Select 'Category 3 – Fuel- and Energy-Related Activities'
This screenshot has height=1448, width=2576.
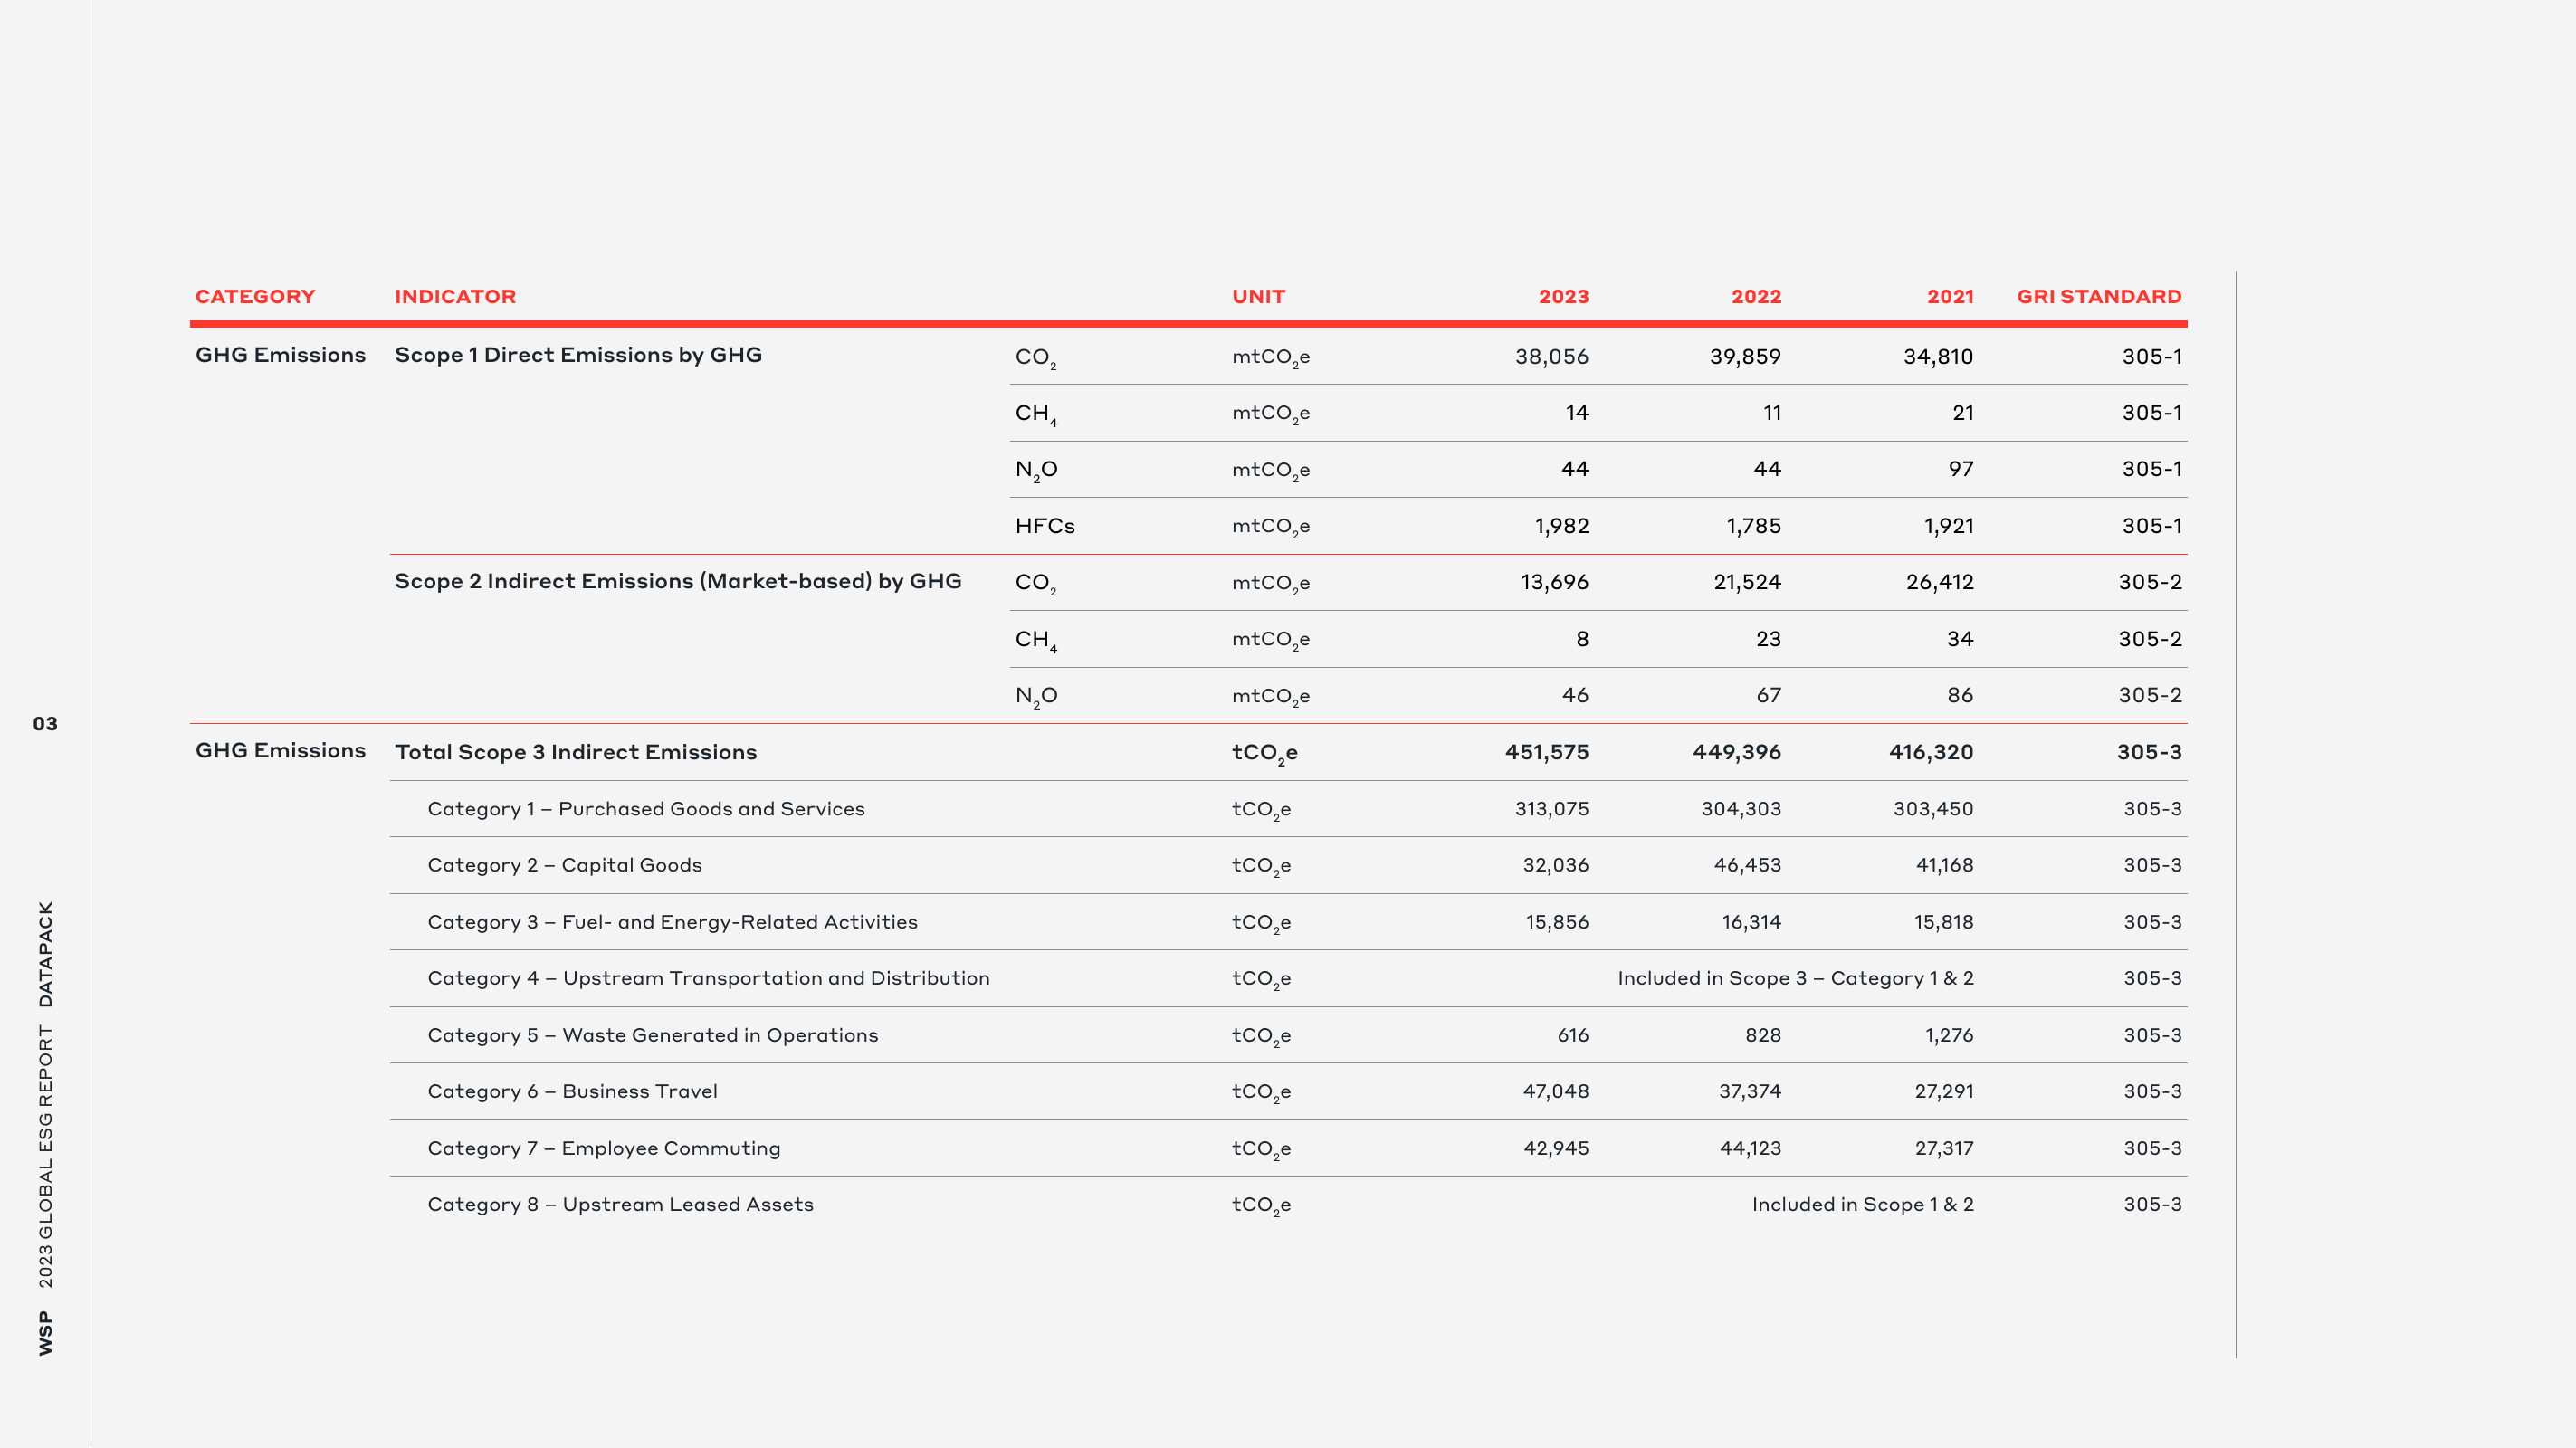pos(672,922)
